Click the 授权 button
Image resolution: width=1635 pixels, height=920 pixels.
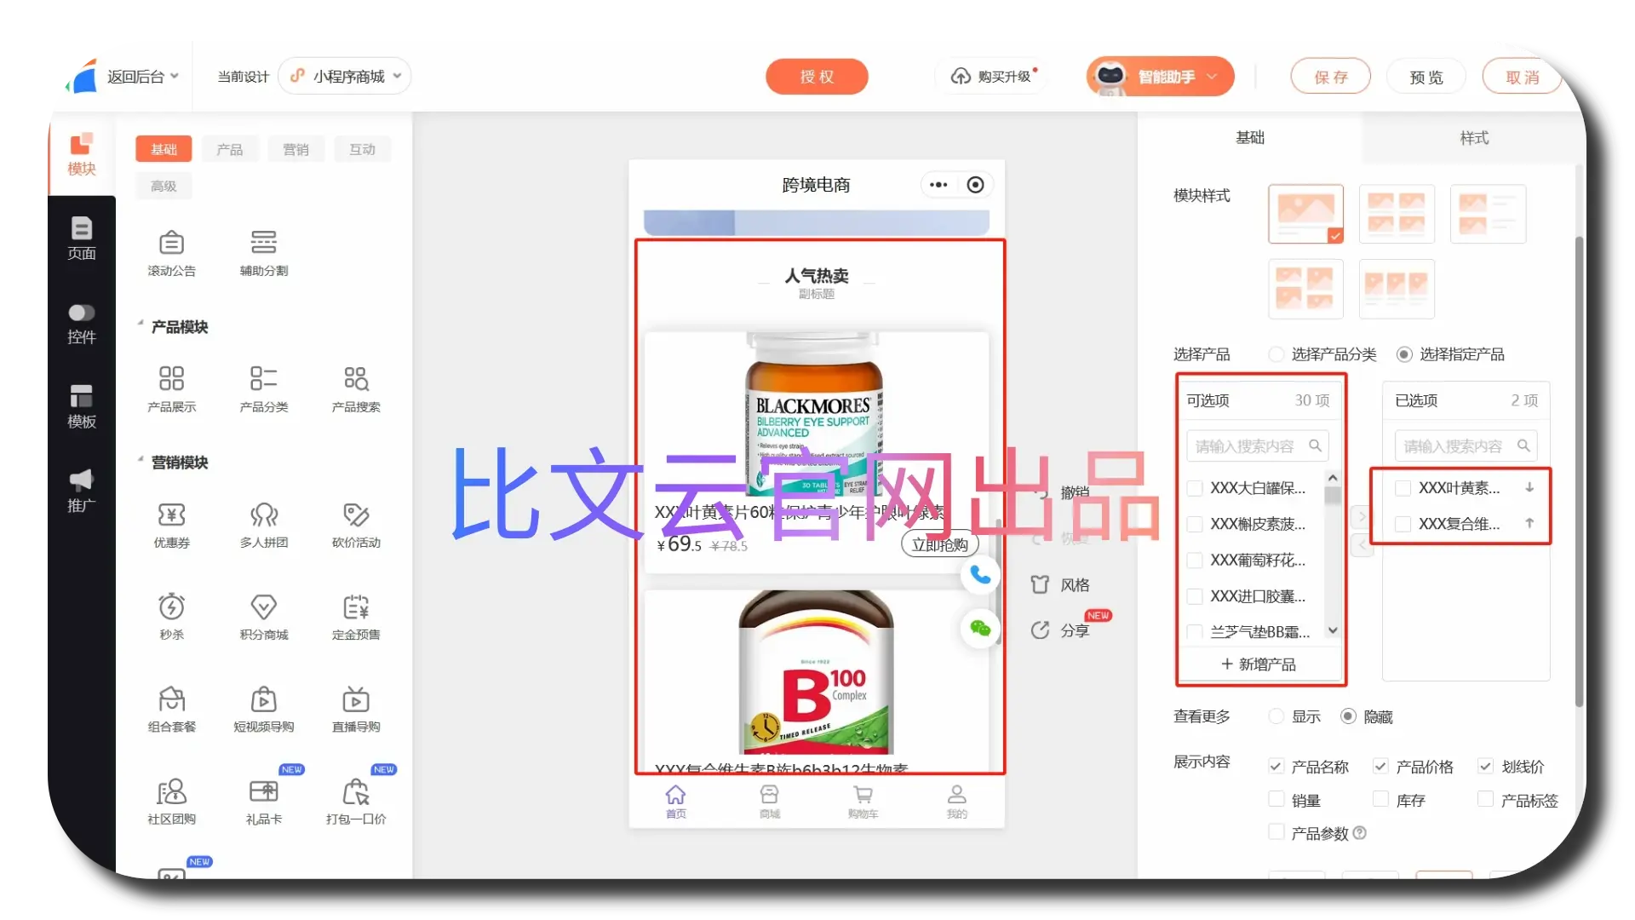[817, 77]
